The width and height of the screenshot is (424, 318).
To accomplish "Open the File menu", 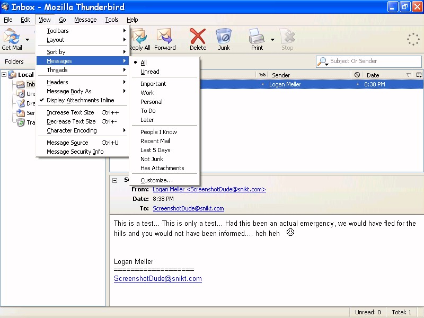I will click(x=8, y=20).
